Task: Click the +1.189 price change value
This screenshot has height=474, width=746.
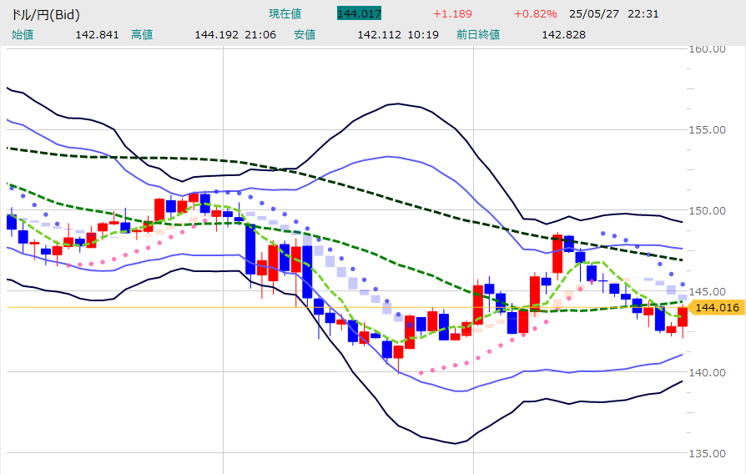Action: 452,14
